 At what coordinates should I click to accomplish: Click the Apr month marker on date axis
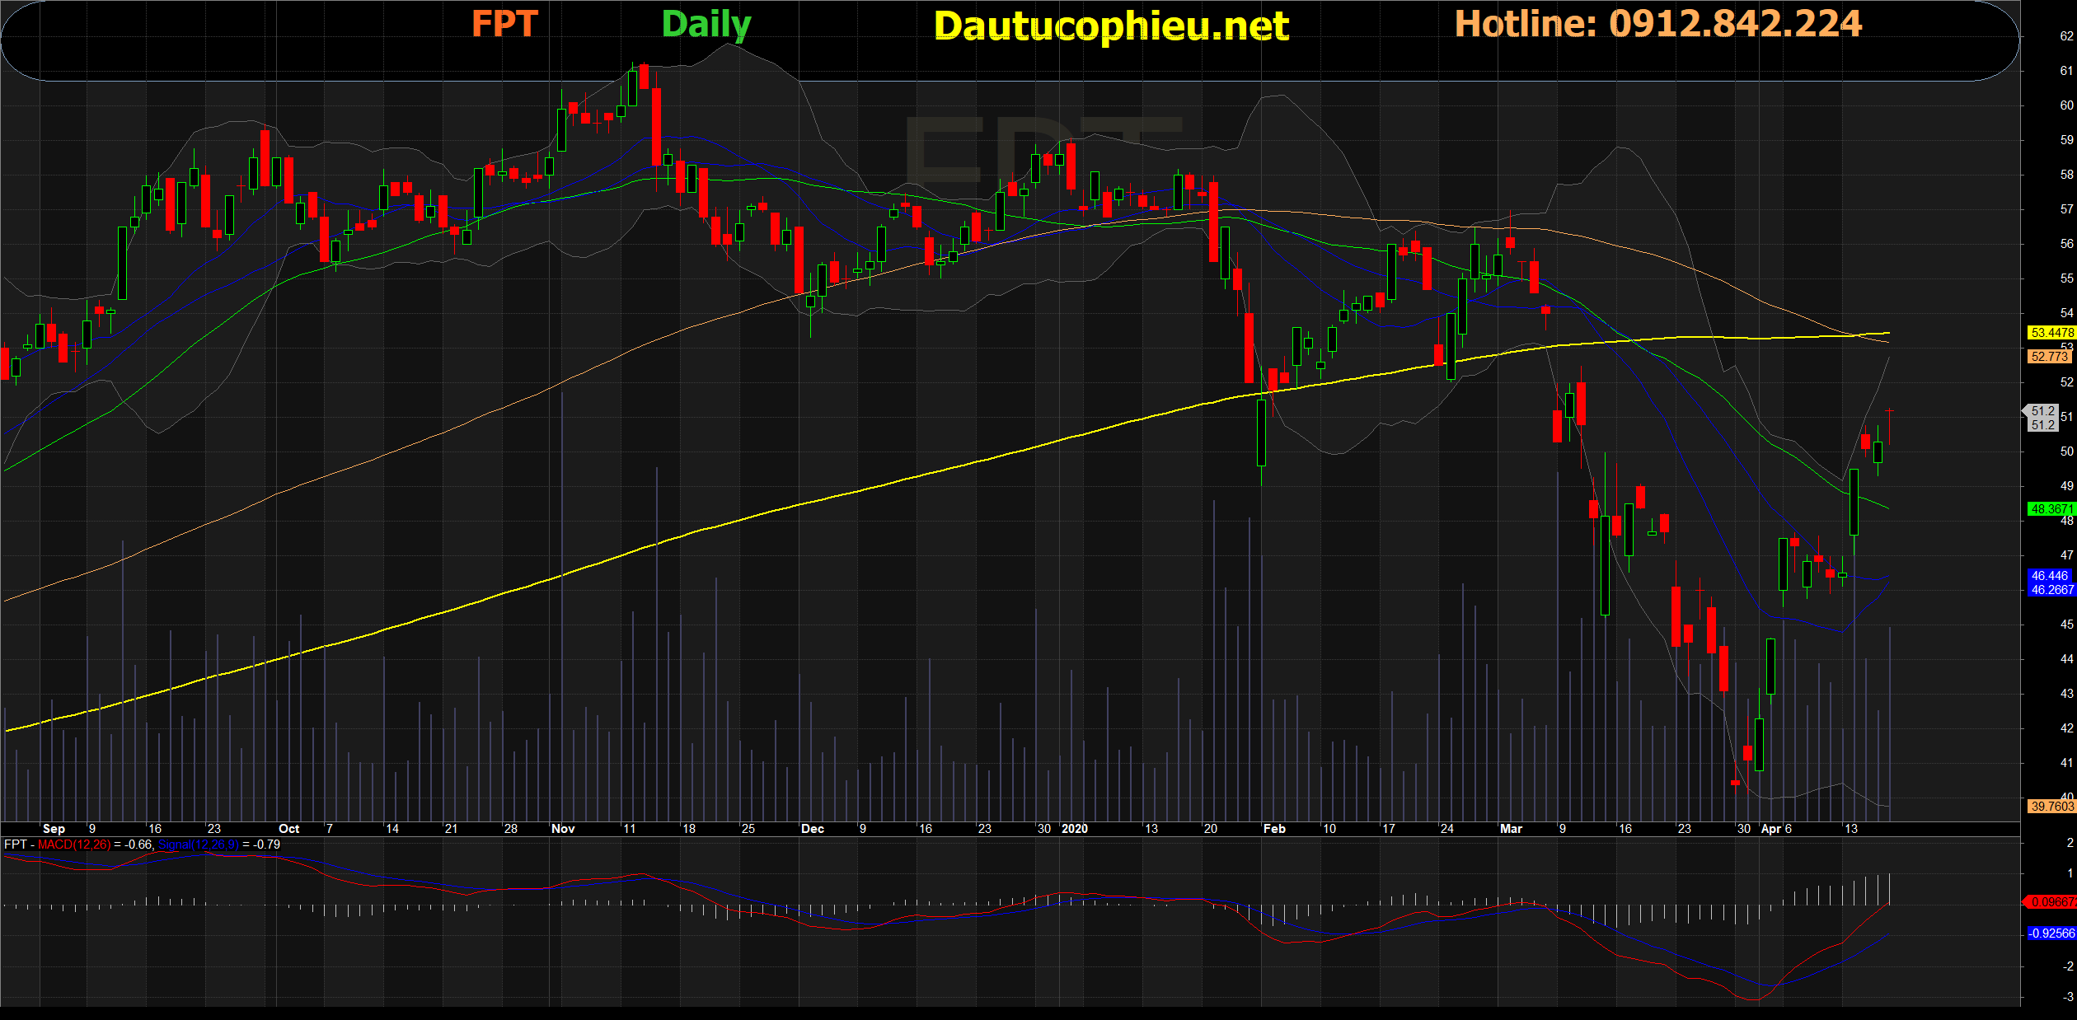coord(1770,829)
